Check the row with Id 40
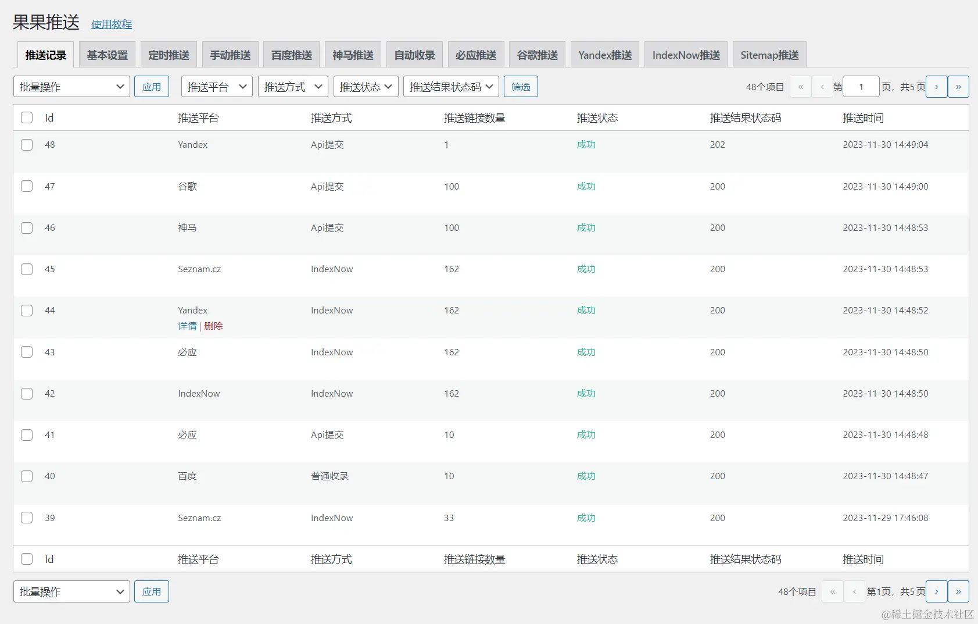 point(27,476)
